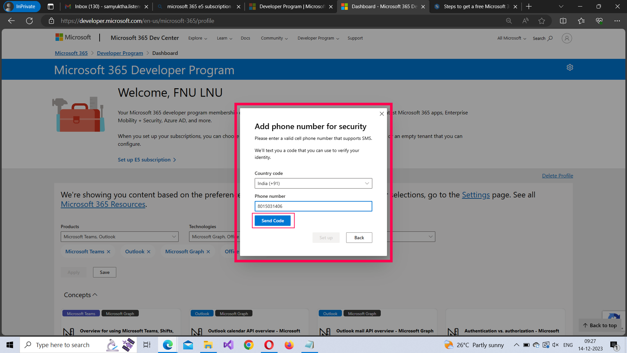Remove the Outlook filter tag
Image resolution: width=627 pixels, height=353 pixels.
[149, 252]
